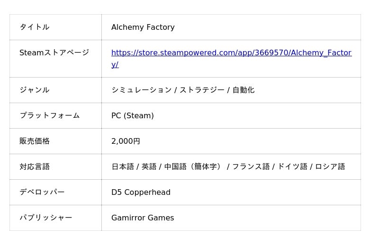
Task: Click the シミュレーション genre text
Action: [x=141, y=90]
